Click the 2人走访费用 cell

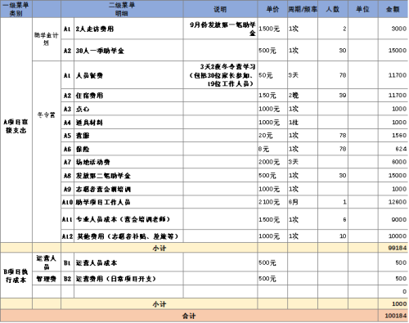[128, 29]
